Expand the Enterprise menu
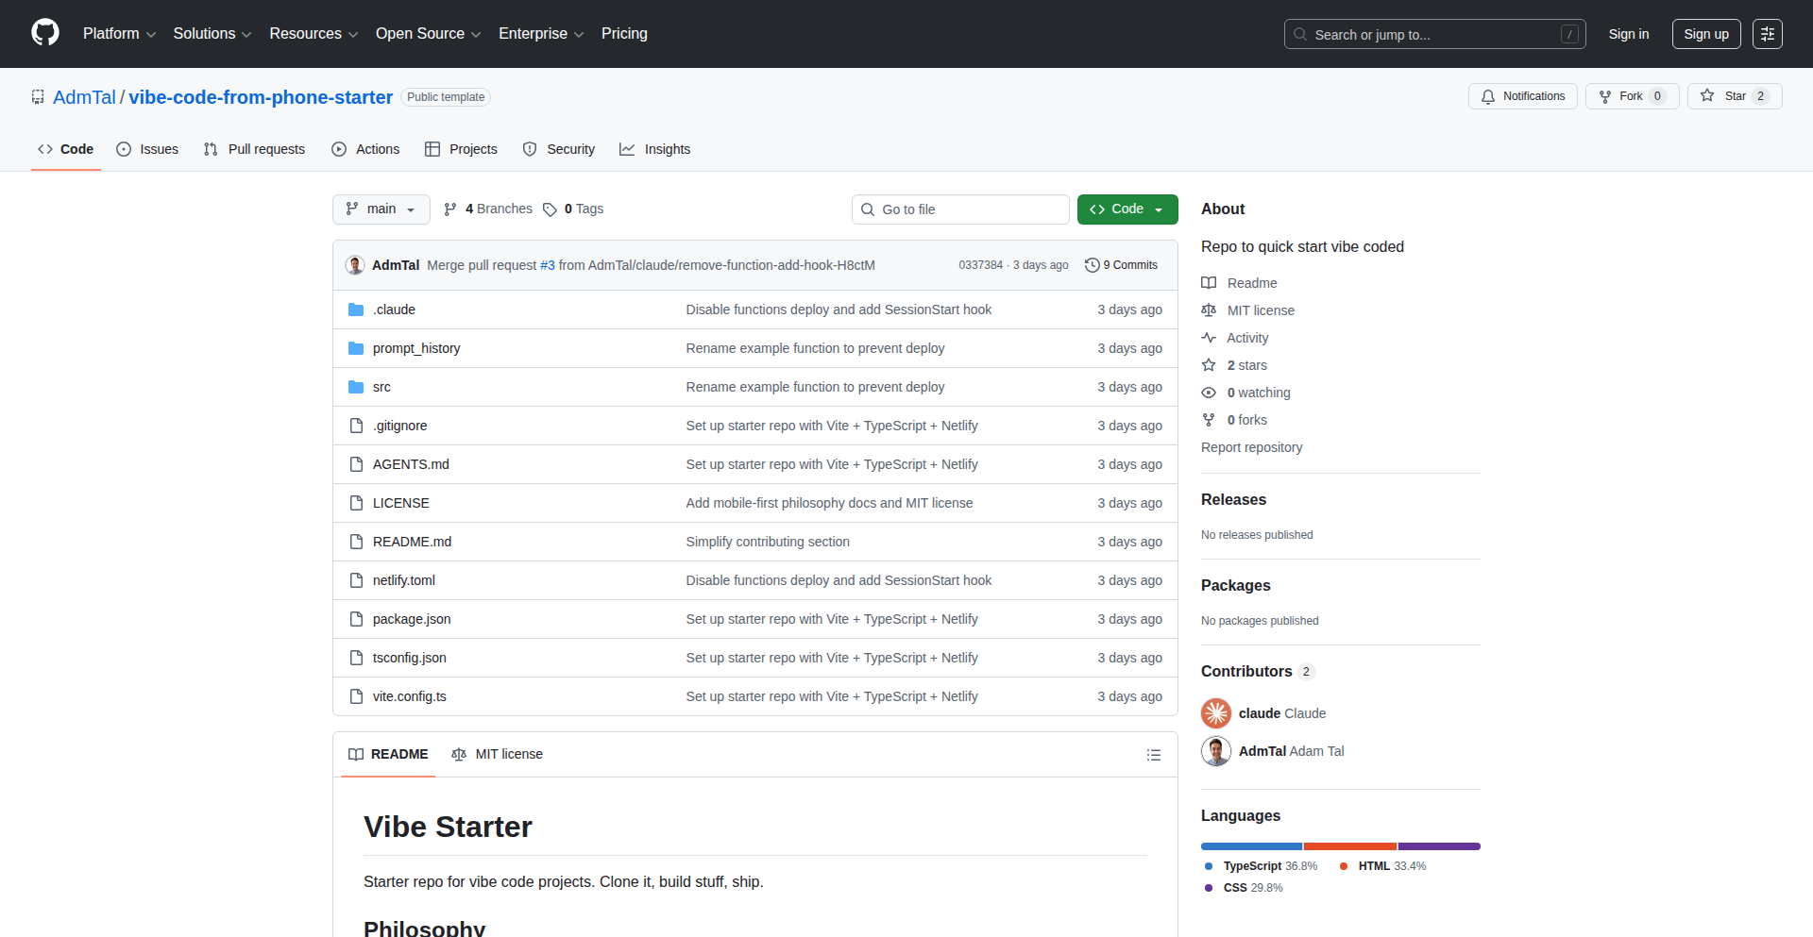Image resolution: width=1813 pixels, height=937 pixels. 541,34
